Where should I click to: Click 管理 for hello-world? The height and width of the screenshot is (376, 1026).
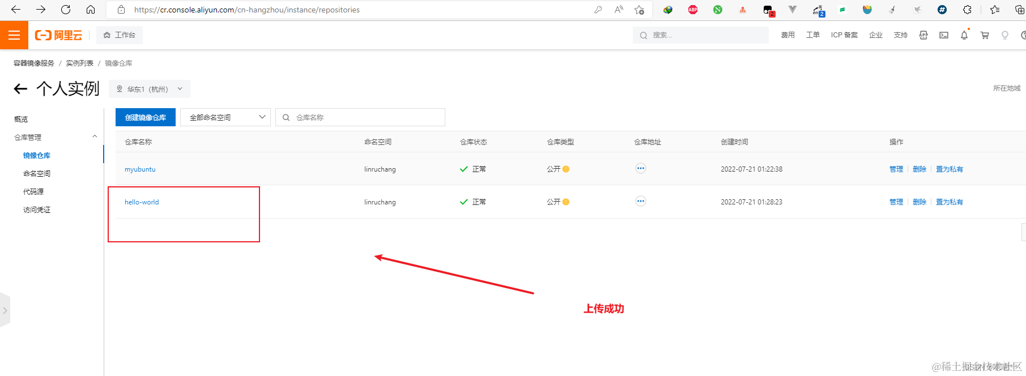coord(896,202)
